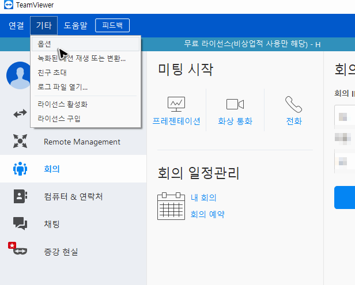355x285 pixels.
Task: Click the contacts book icon
Action: 20,196
